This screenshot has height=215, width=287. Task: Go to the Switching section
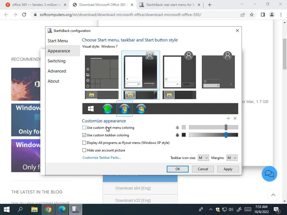pyautogui.click(x=56, y=61)
